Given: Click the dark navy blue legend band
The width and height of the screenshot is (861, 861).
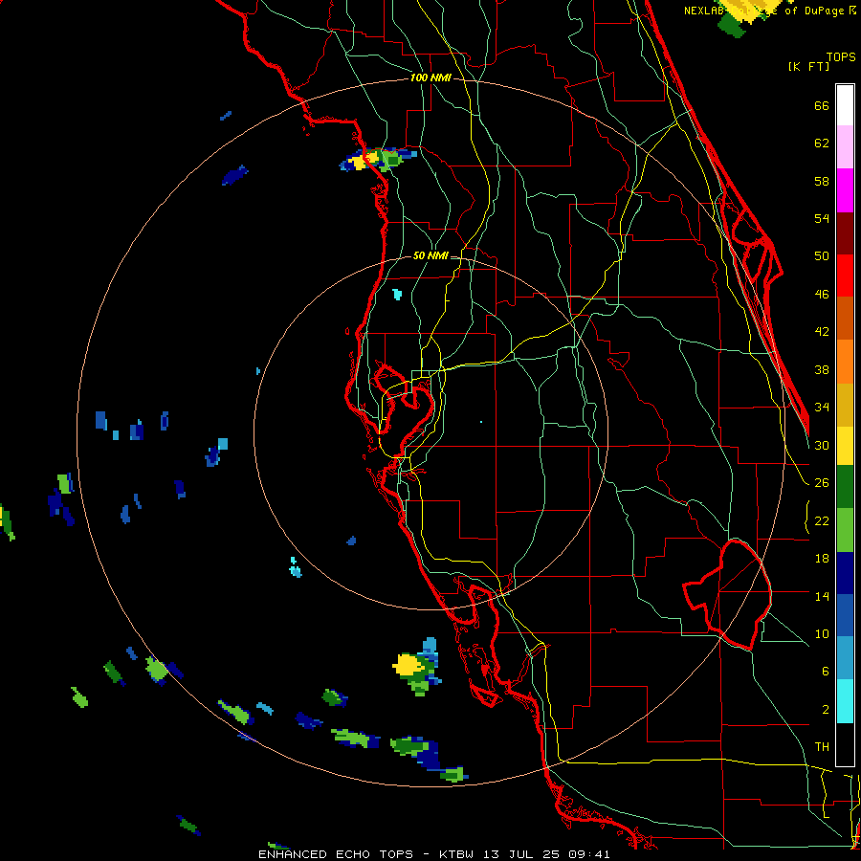Looking at the screenshot, I should coord(845,573).
